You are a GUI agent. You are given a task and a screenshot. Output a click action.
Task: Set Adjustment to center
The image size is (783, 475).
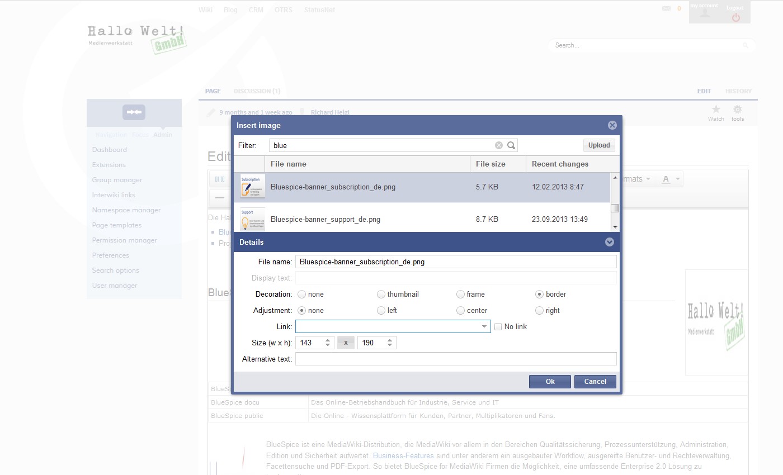tap(460, 310)
